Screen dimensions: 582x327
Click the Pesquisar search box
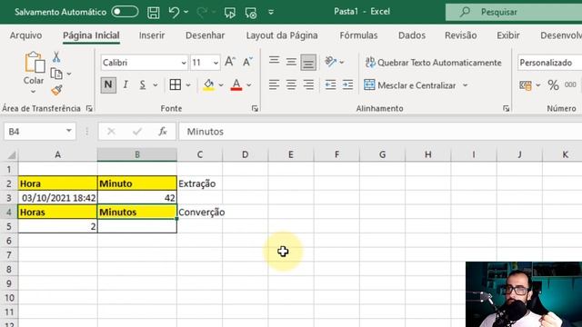coord(514,12)
